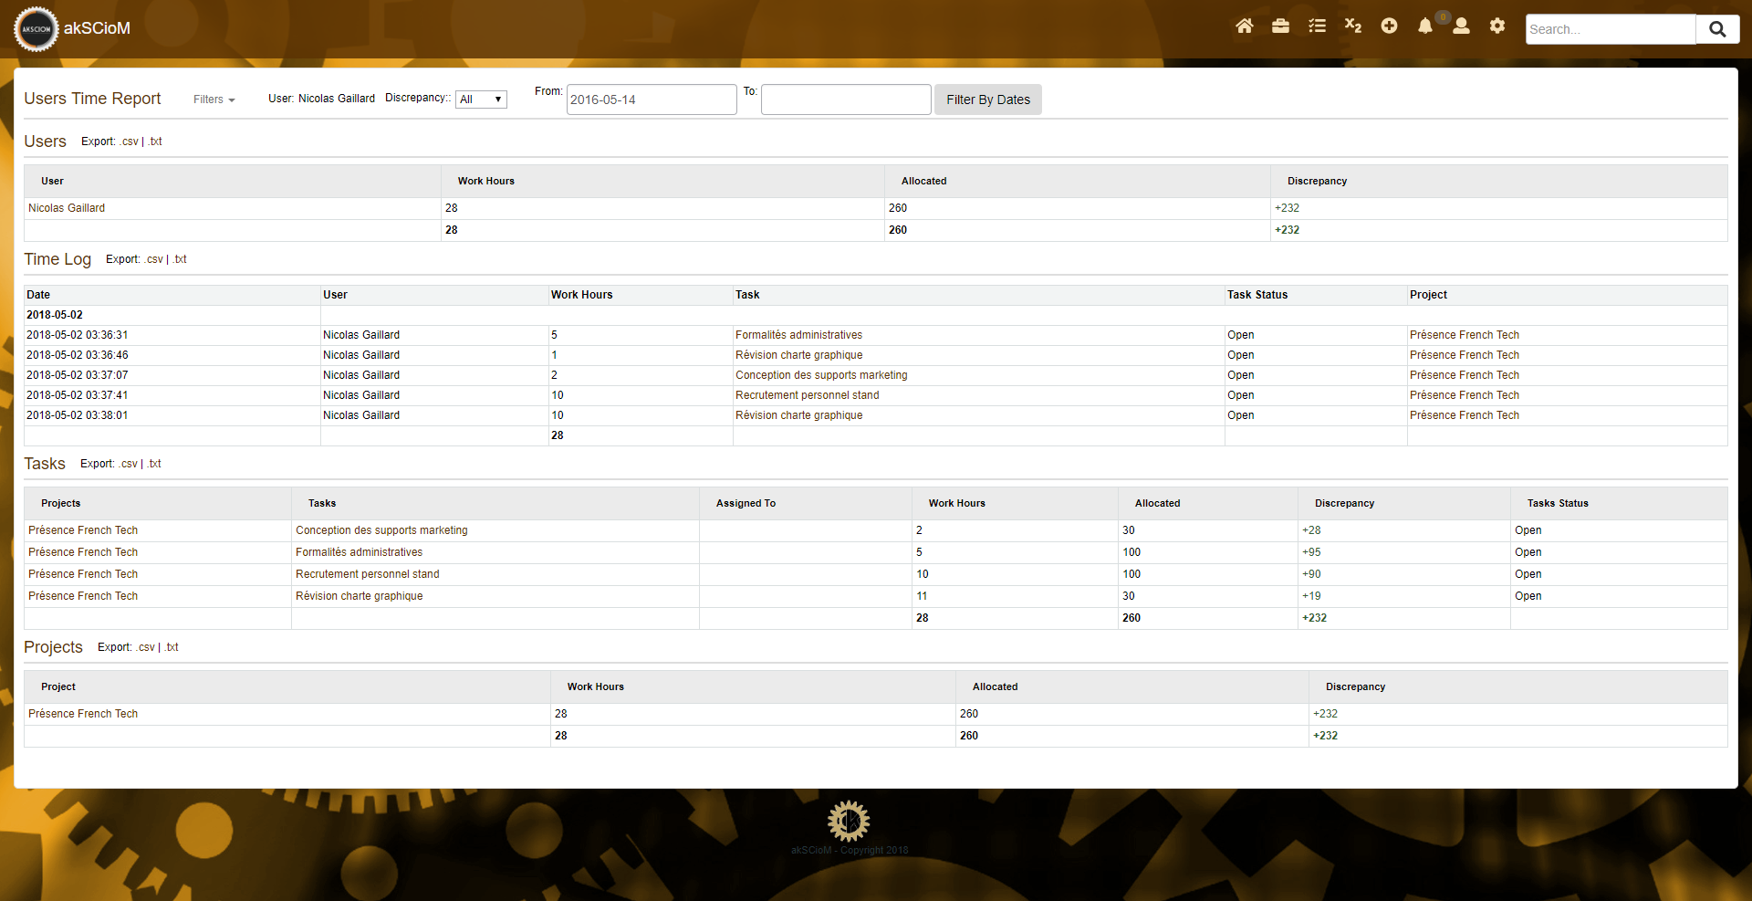
Task: Open the settings gear icon
Action: (x=1497, y=26)
